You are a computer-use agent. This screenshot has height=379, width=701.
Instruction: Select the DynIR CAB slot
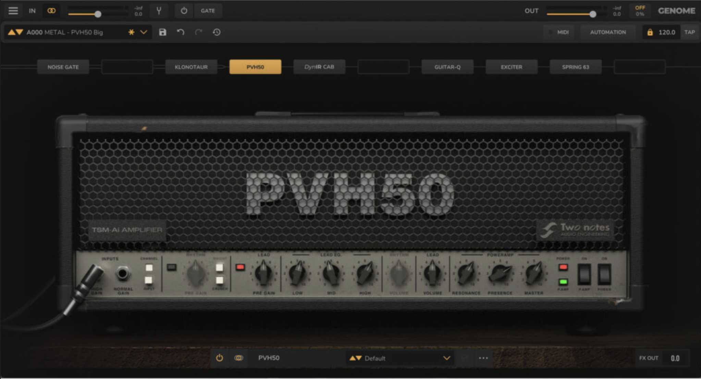(319, 67)
